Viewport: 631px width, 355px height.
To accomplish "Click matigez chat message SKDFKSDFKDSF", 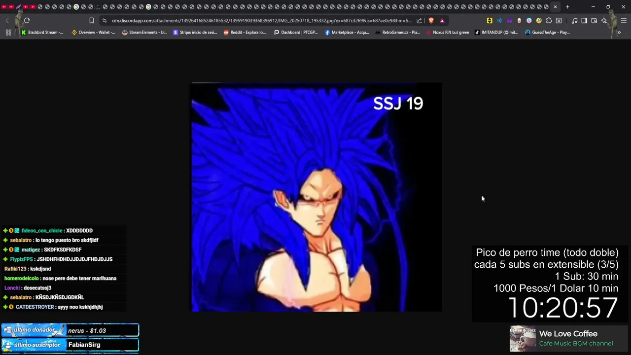I will pyautogui.click(x=63, y=250).
